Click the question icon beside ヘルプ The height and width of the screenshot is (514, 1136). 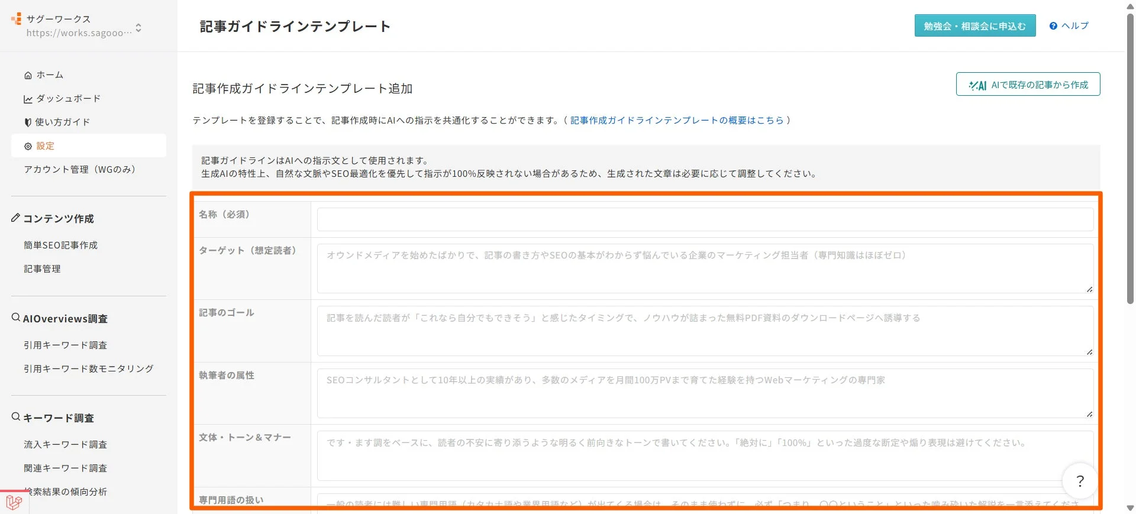click(x=1053, y=26)
